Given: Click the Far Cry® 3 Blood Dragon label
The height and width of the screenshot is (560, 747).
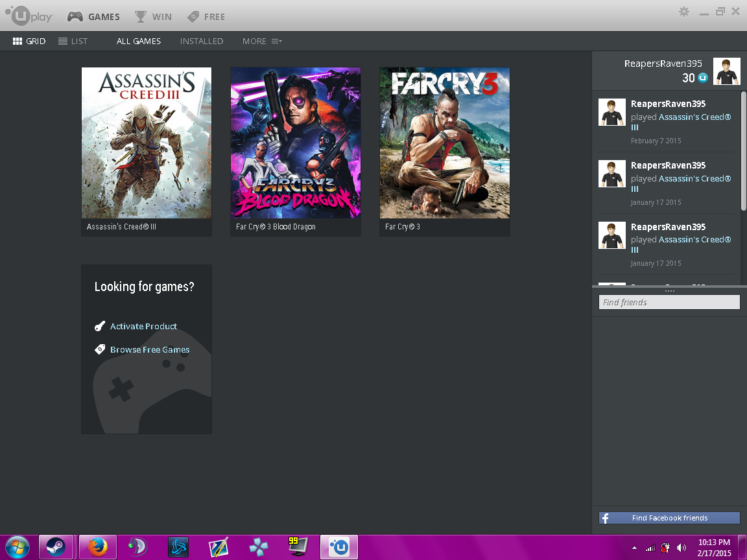Looking at the screenshot, I should 276,227.
